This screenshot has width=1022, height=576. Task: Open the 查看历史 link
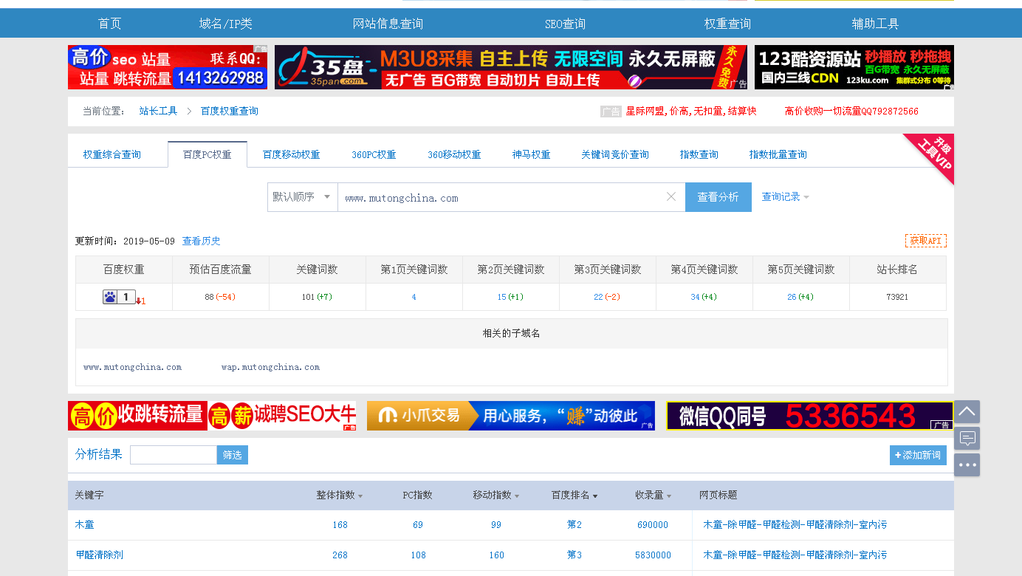click(x=202, y=241)
